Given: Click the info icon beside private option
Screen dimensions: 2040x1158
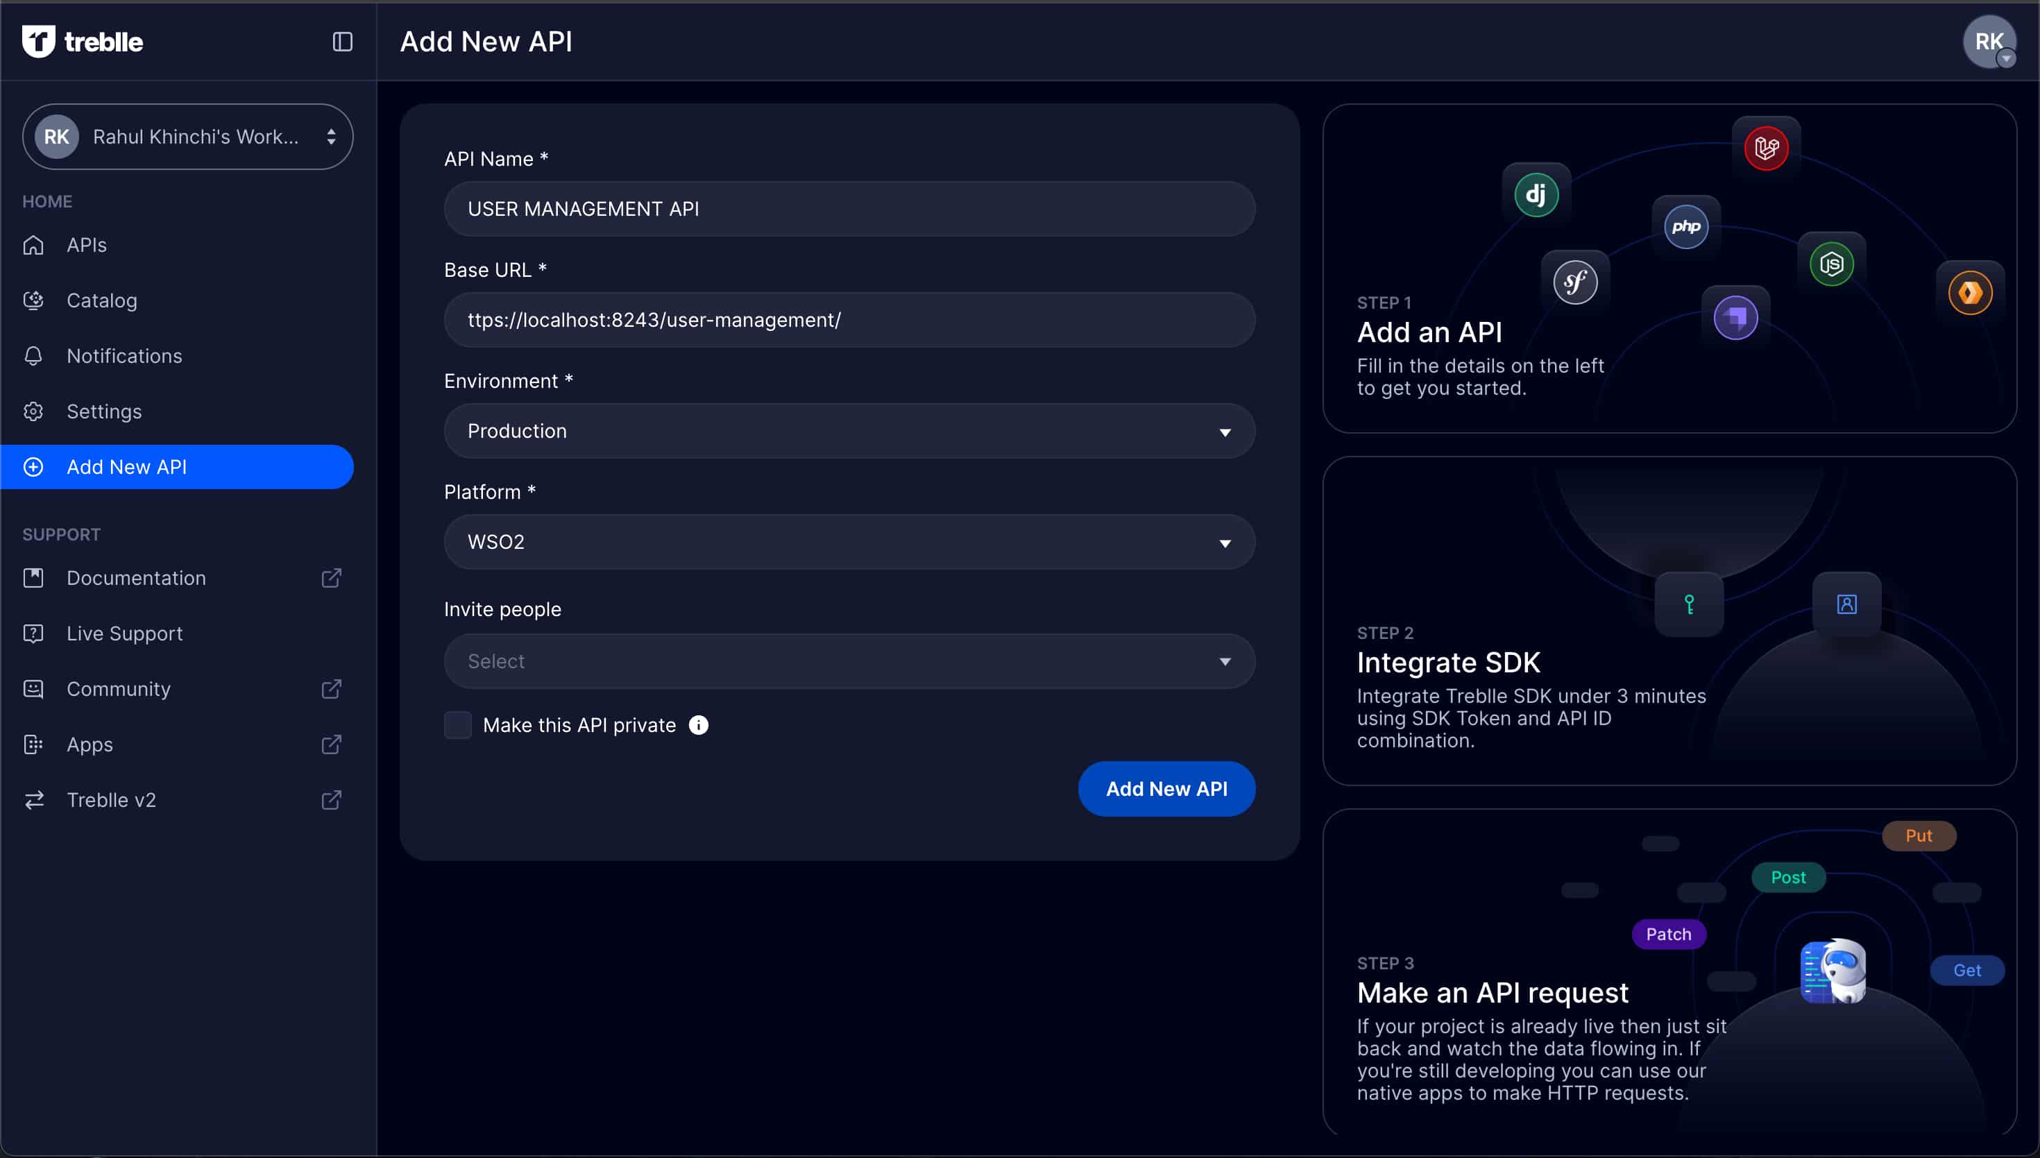Looking at the screenshot, I should [x=698, y=725].
